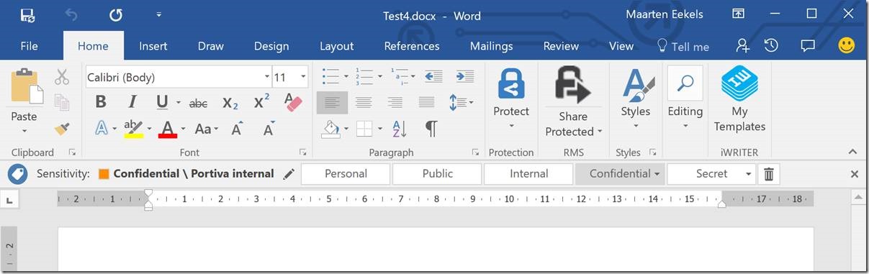Click the Tell me search box

[x=683, y=46]
